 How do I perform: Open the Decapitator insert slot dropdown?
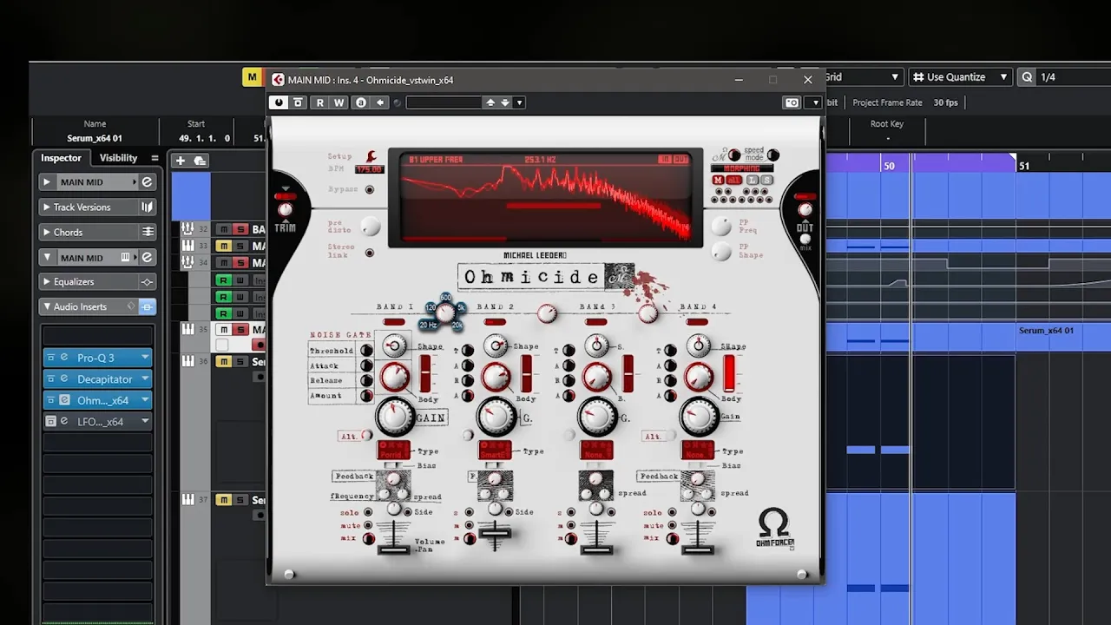pyautogui.click(x=145, y=379)
